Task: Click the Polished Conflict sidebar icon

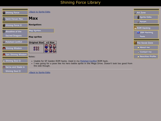Action: 4,42
